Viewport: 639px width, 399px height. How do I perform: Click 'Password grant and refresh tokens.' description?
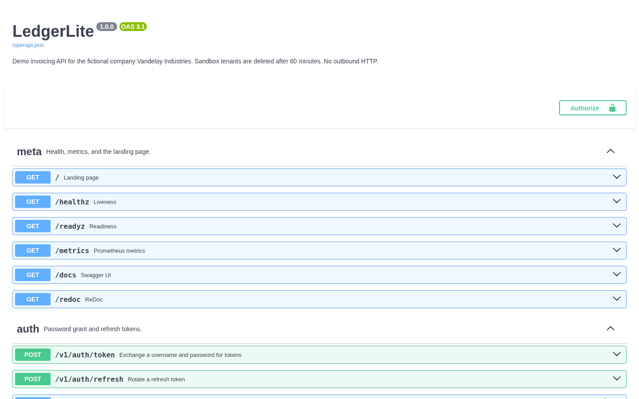click(93, 329)
